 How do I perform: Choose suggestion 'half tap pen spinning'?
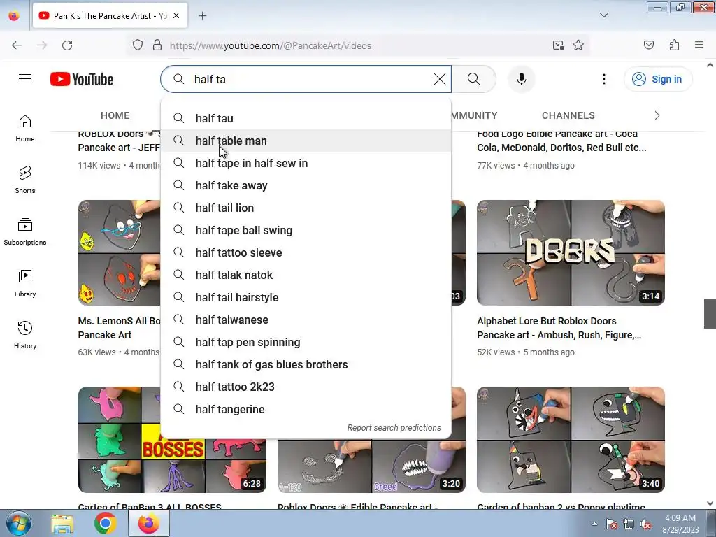[306, 342]
